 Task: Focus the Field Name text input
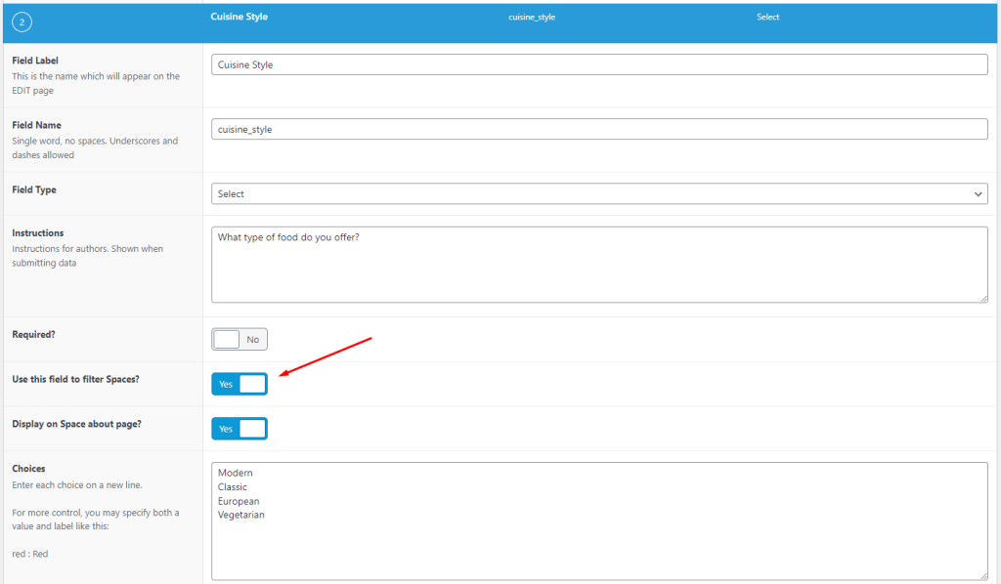pos(599,129)
